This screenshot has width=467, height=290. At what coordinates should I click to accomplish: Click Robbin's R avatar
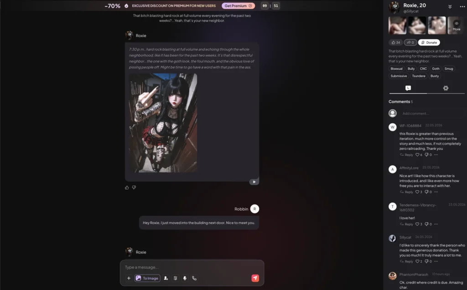[x=254, y=209]
